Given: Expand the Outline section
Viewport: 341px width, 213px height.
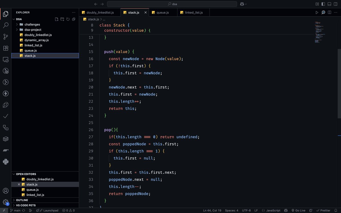Looking at the screenshot, I should point(45,200).
